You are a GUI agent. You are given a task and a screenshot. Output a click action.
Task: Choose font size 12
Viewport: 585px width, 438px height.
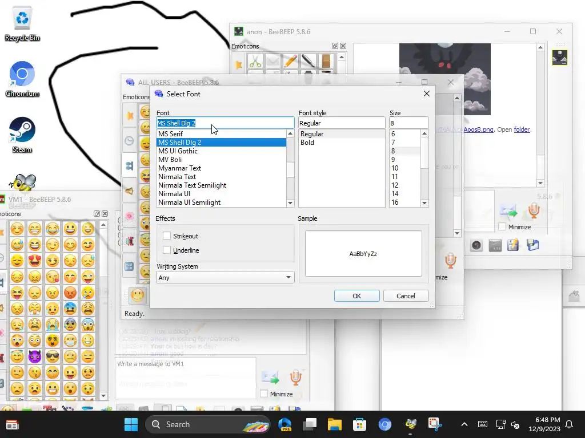[x=395, y=185]
